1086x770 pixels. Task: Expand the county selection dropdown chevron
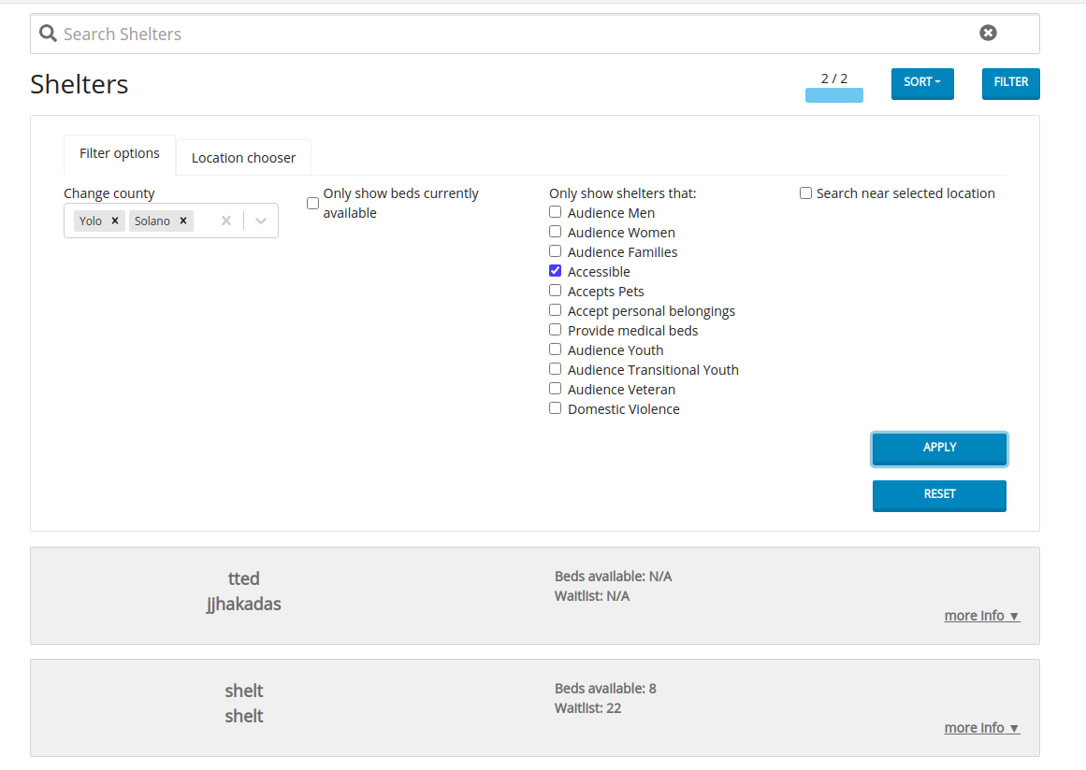[x=260, y=221]
